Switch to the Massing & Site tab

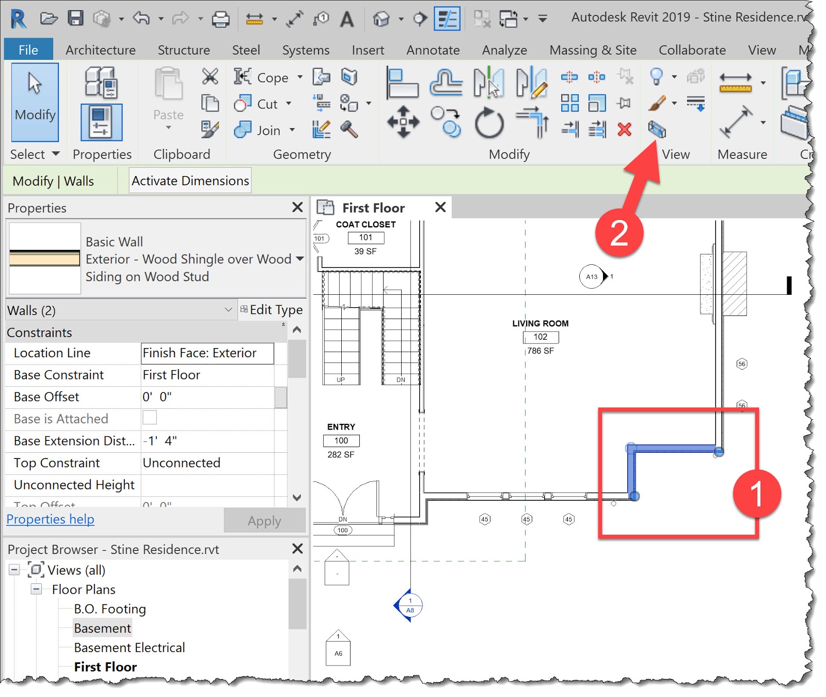[x=593, y=50]
